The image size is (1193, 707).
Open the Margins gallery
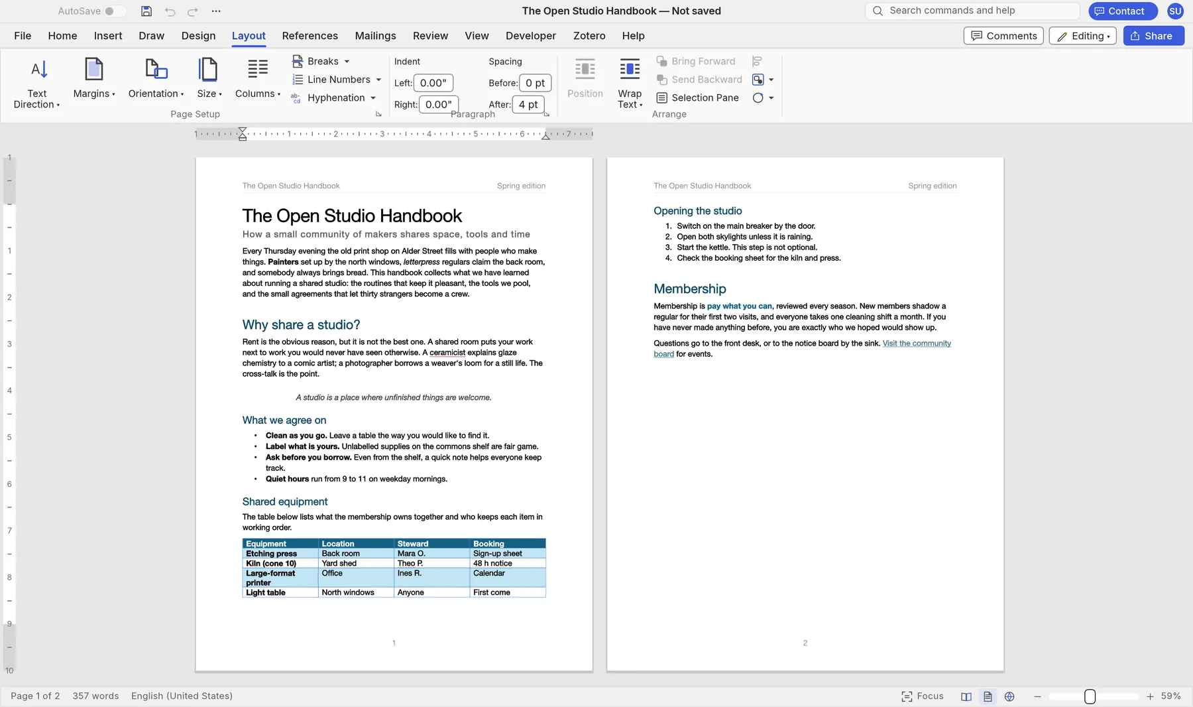point(94,79)
